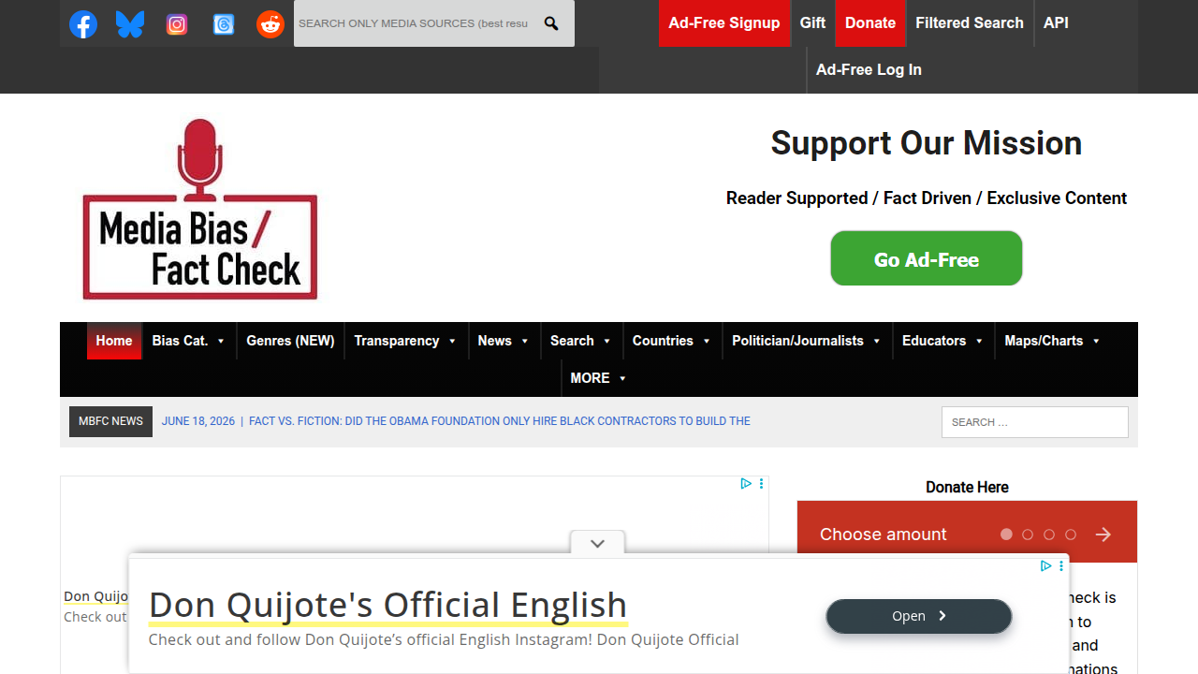Screen dimensions: 1198x674
Task: Click the Media Bias Fact Check logo
Action: 200,209
